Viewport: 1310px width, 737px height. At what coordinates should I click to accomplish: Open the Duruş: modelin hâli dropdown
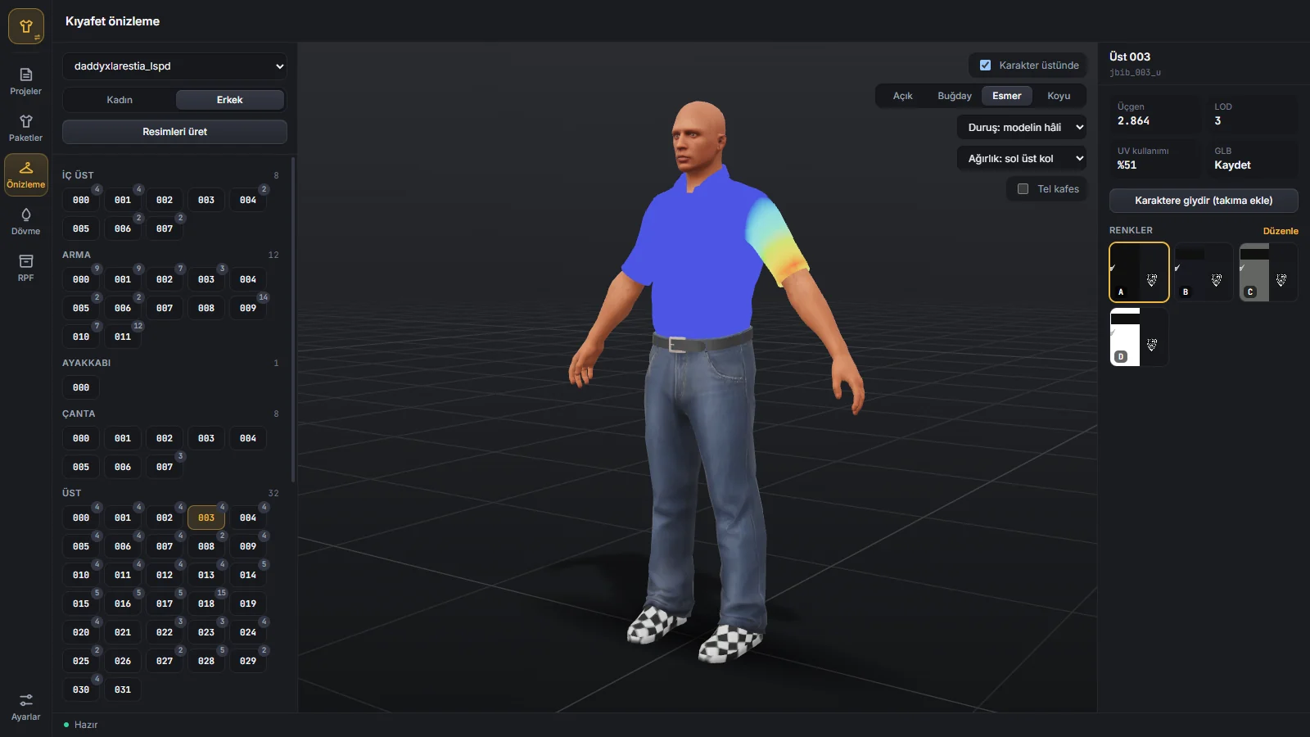click(1022, 127)
